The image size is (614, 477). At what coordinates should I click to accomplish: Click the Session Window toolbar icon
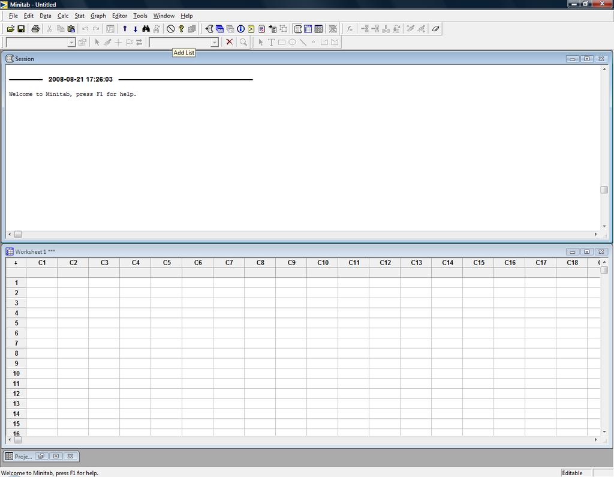[297, 29]
